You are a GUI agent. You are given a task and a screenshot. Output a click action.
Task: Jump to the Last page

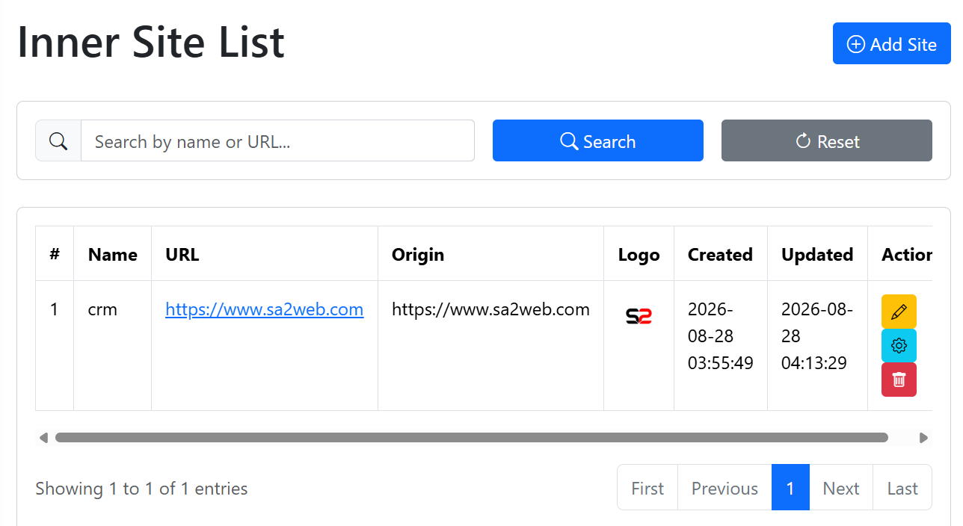click(x=902, y=488)
